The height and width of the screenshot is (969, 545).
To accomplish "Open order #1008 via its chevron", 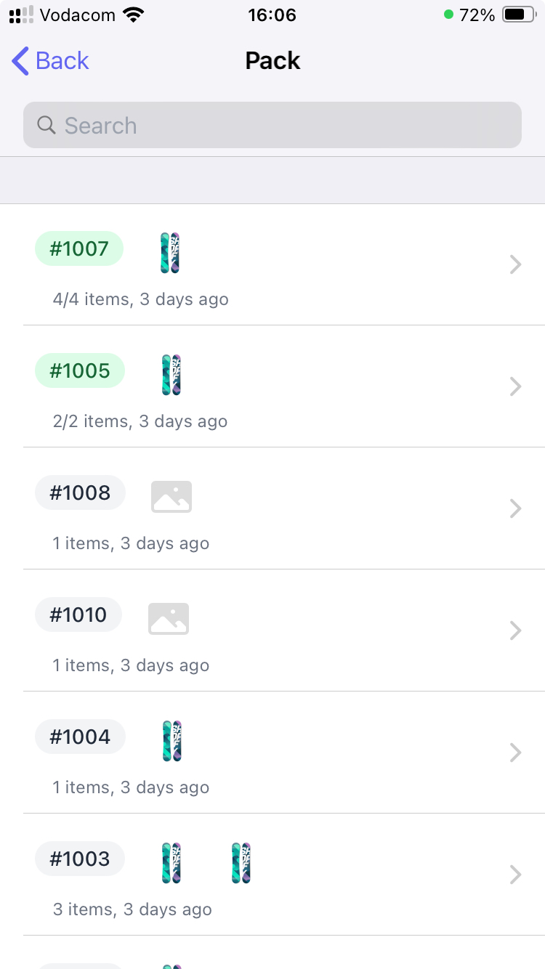I will pos(516,508).
